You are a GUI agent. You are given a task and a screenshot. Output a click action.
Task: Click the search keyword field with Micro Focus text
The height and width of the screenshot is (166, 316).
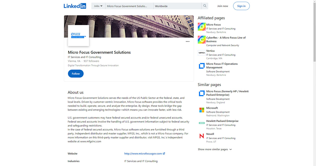point(129,6)
